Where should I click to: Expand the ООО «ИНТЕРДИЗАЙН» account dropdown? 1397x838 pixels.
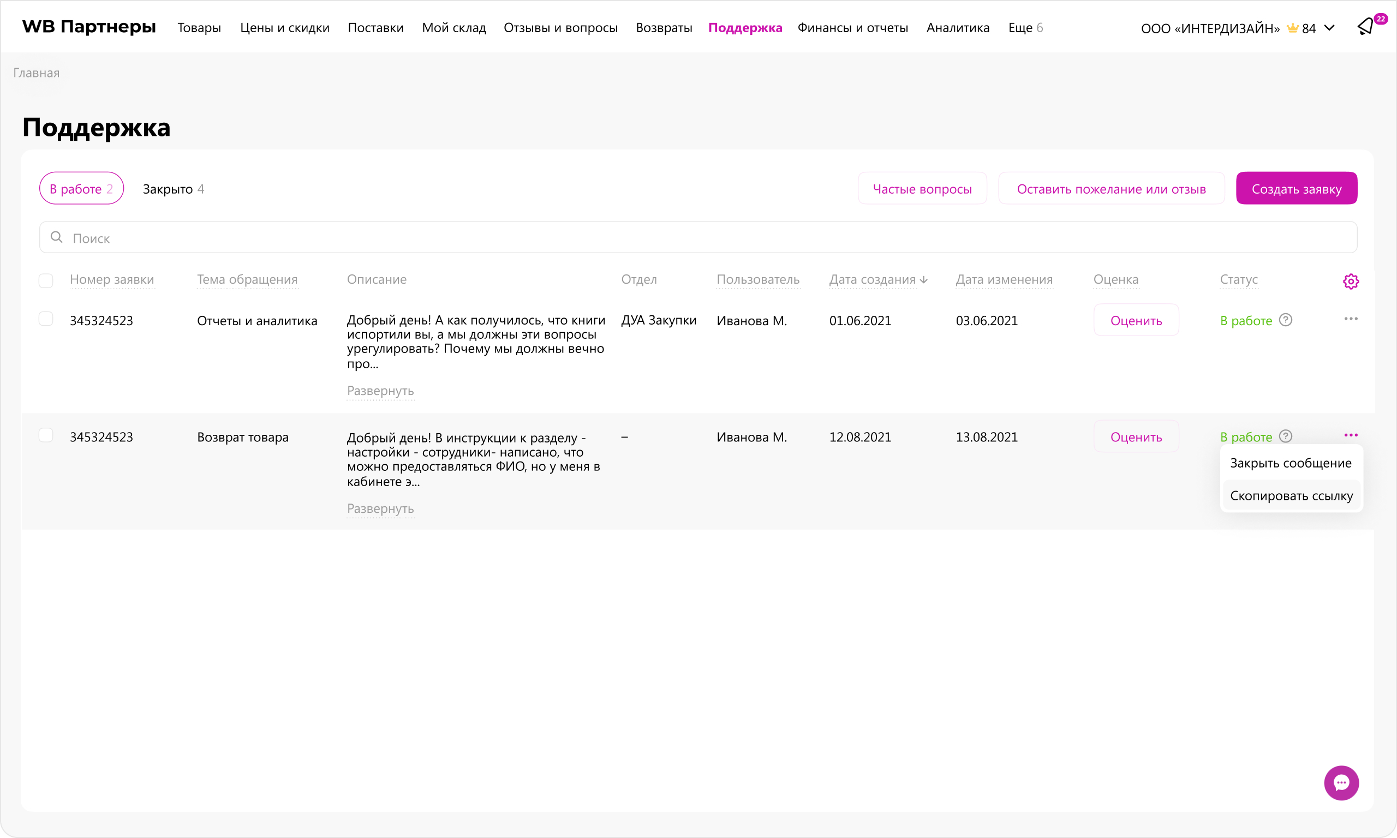(x=1329, y=28)
